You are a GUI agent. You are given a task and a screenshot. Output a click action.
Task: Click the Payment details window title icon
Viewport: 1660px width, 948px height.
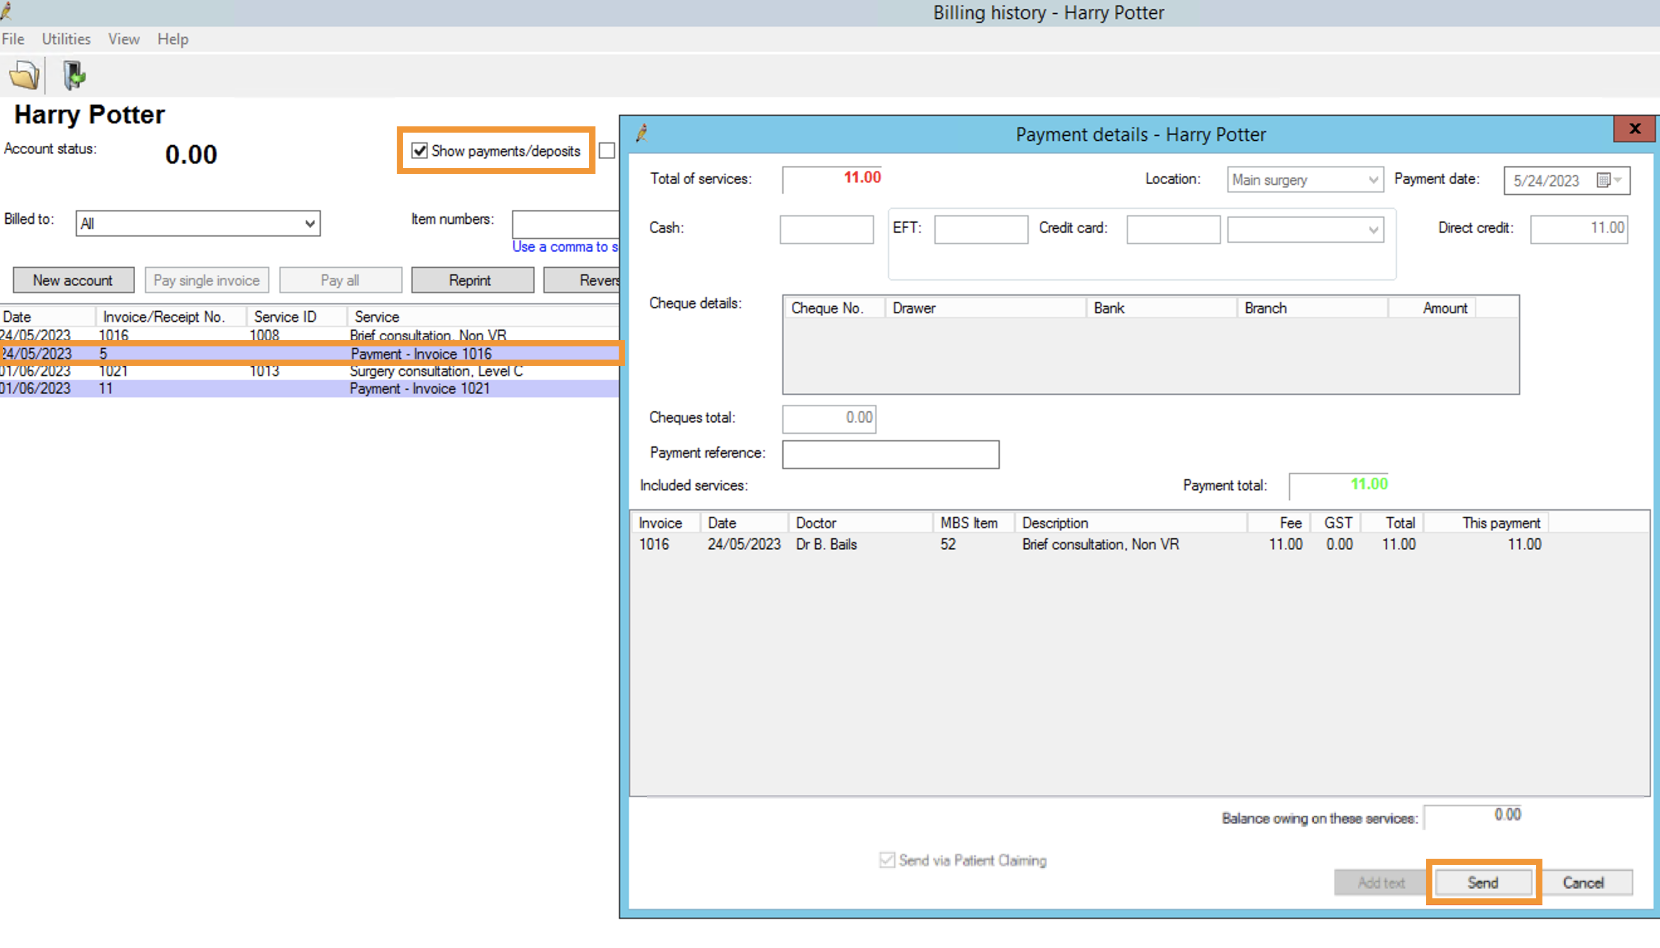tap(642, 133)
